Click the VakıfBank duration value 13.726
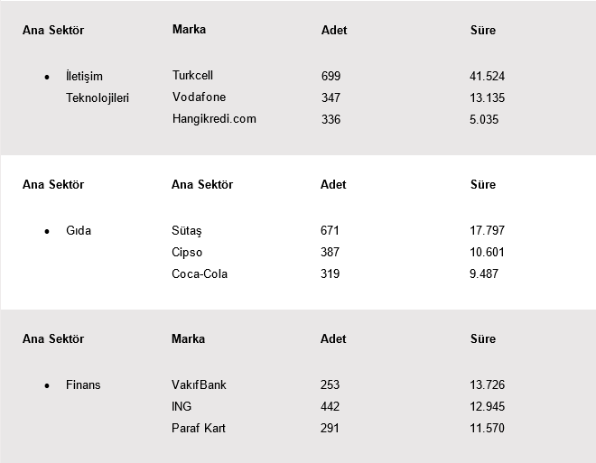This screenshot has width=596, height=463. click(x=488, y=385)
